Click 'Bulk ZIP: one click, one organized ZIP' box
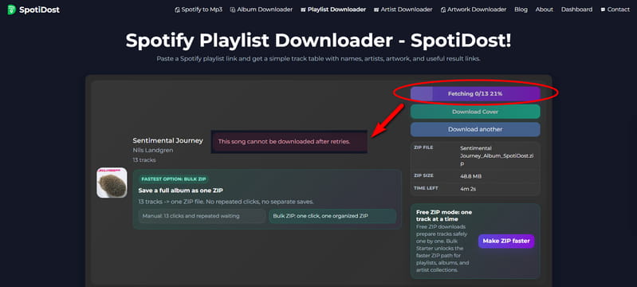The width and height of the screenshot is (637, 287). pos(332,216)
